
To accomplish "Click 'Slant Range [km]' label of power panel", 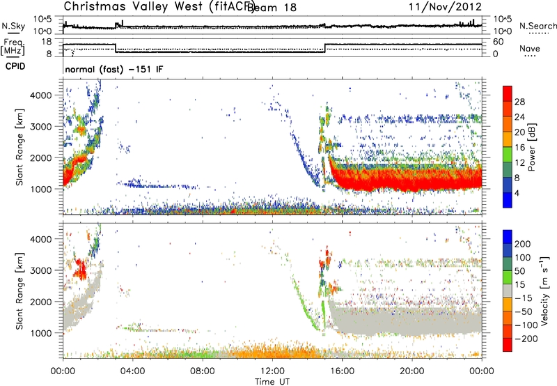I will click(19, 147).
